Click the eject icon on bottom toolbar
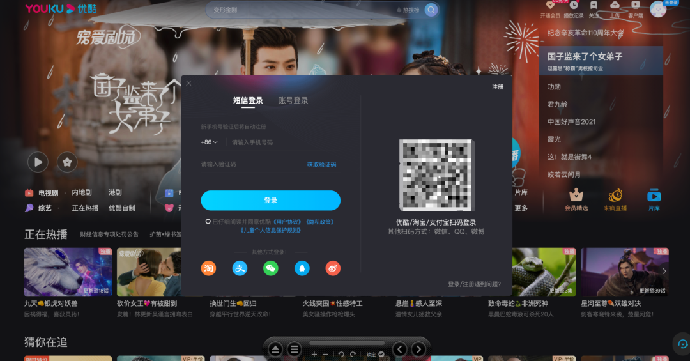This screenshot has height=361, width=690. pyautogui.click(x=275, y=349)
